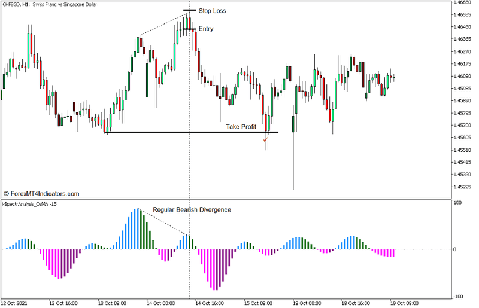
Task: Click the 1.45795 price level
Action: (x=462, y=113)
